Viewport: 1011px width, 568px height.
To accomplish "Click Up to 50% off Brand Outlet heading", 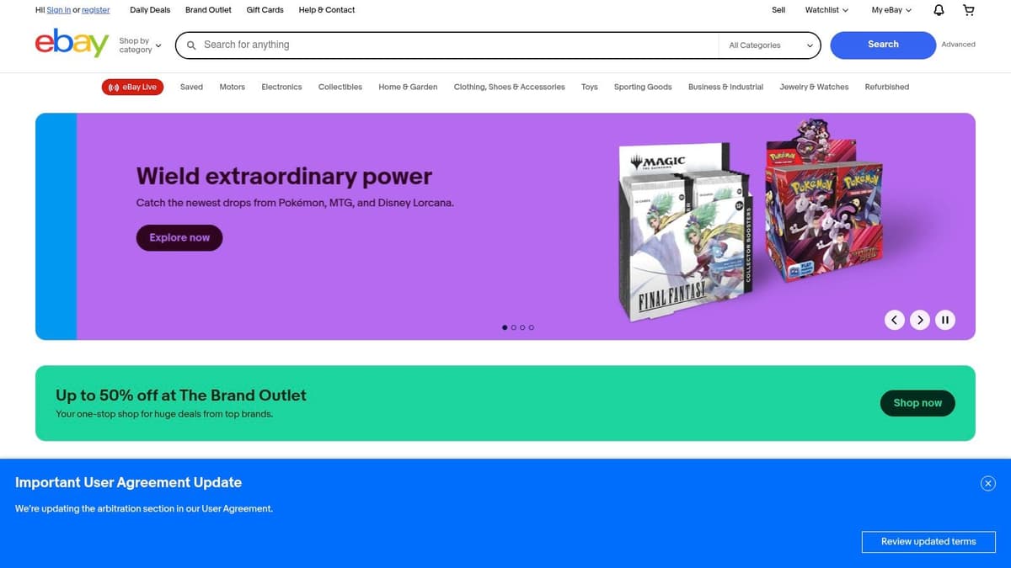I will tap(181, 395).
